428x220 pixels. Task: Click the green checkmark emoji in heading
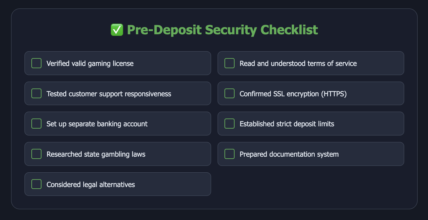[117, 30]
